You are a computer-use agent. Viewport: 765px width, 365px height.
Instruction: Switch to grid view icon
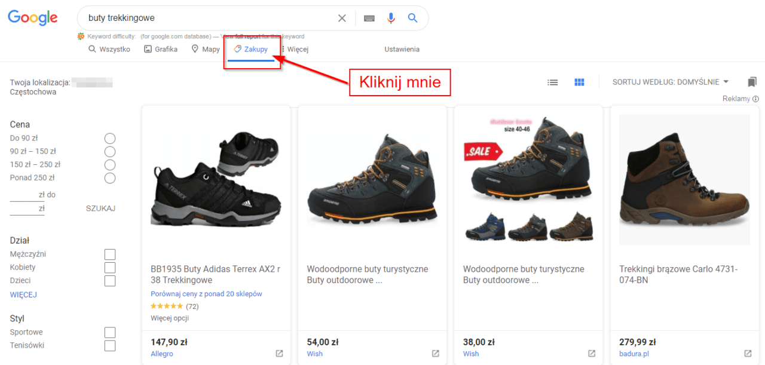[579, 82]
